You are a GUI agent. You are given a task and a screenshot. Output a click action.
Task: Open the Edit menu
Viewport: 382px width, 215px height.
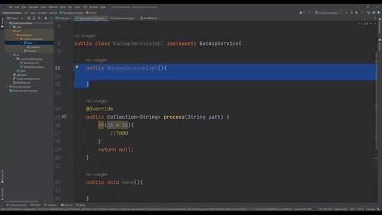point(17,7)
